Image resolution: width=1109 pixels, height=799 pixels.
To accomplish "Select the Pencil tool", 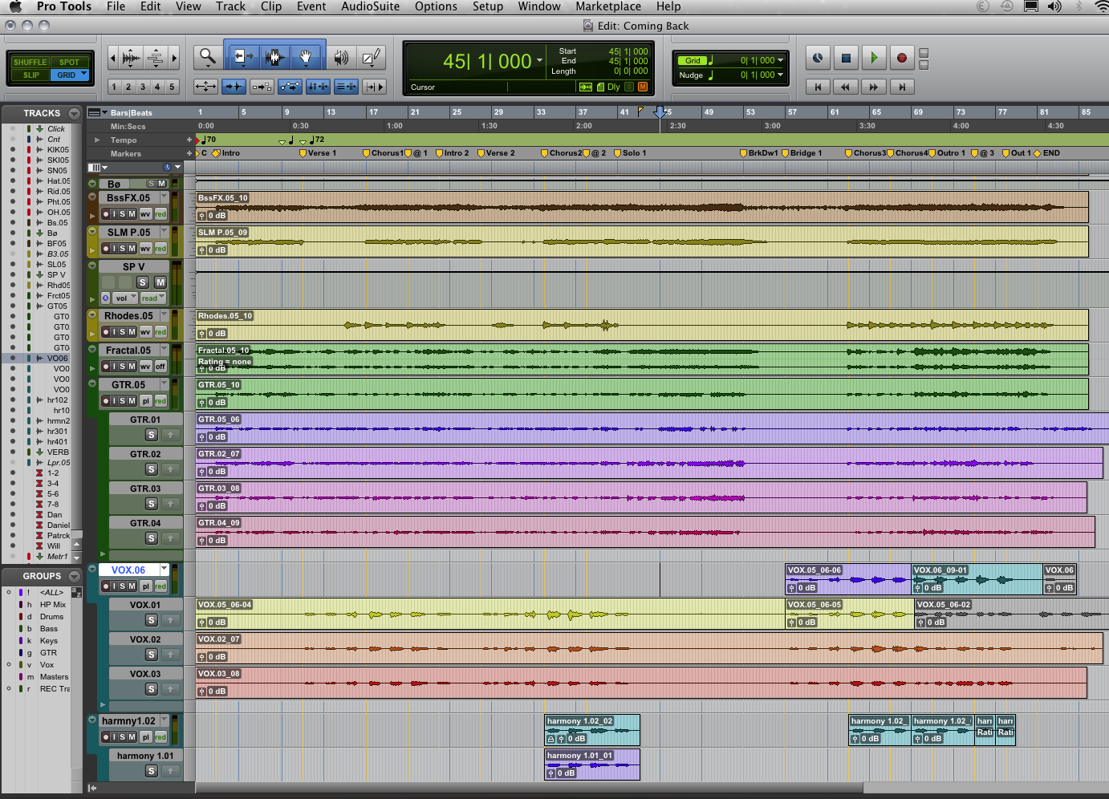I will 371,57.
